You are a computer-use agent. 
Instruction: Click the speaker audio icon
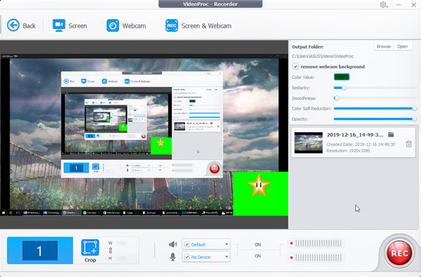(173, 244)
